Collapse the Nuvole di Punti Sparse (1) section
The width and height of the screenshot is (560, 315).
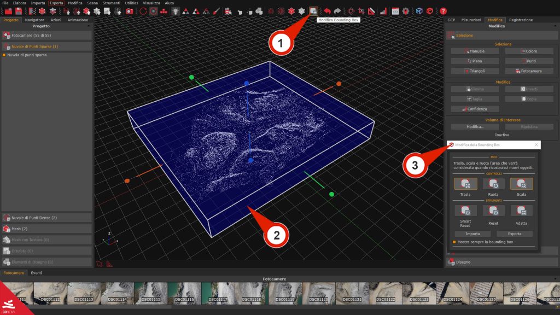(47, 46)
